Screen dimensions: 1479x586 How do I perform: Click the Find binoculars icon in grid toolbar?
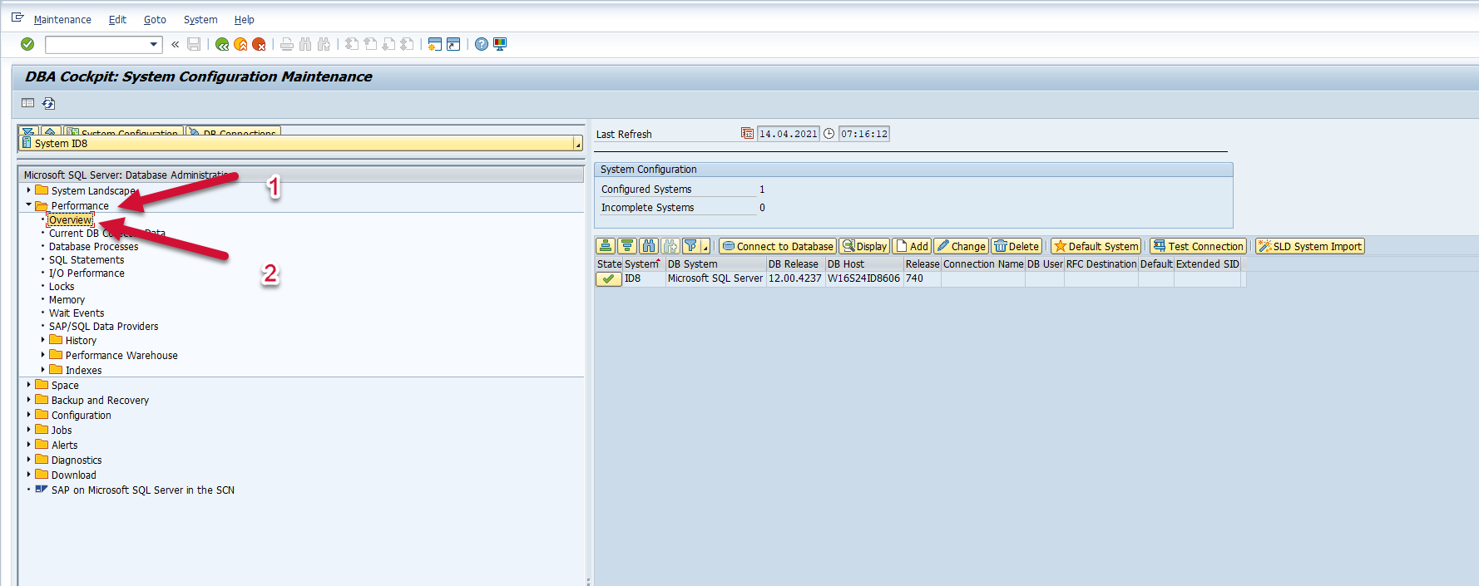coord(649,246)
